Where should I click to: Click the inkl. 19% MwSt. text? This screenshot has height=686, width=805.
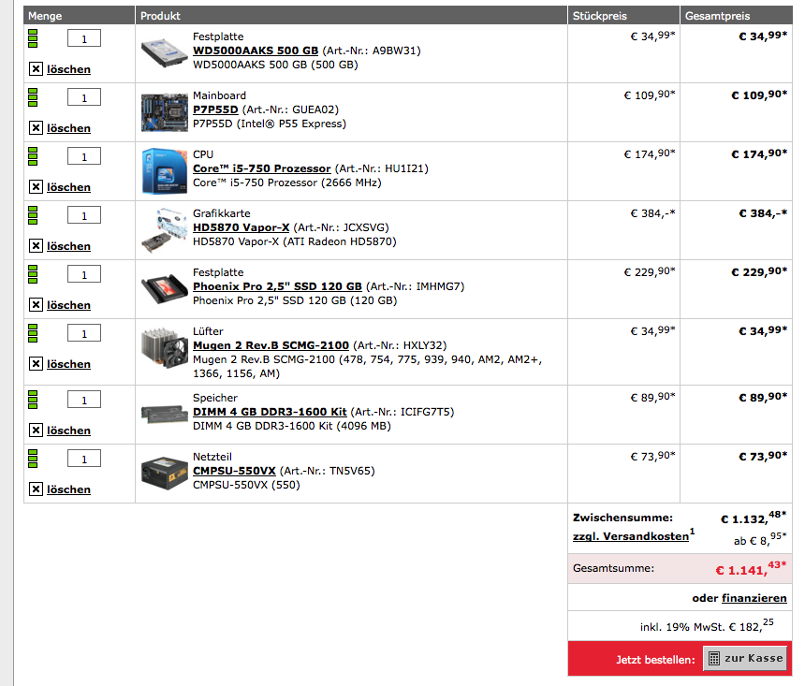pos(707,626)
